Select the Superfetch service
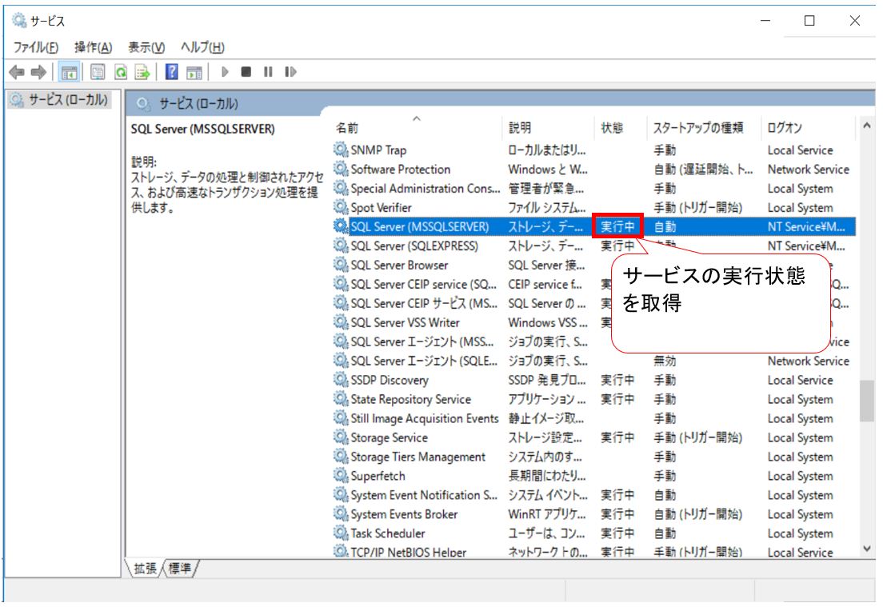883x607 pixels. point(594,476)
